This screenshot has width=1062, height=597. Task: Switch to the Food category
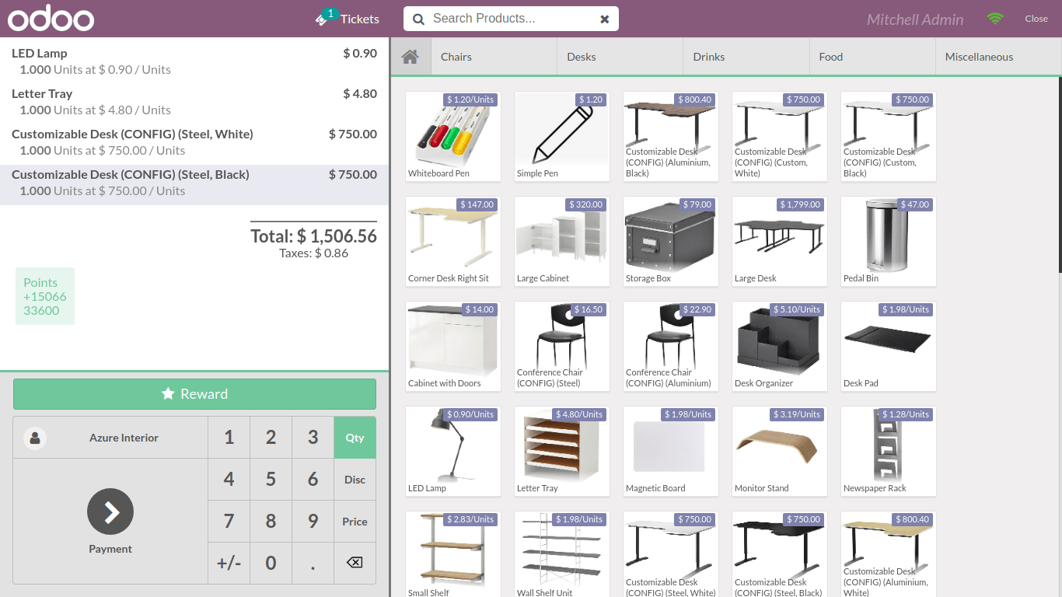pos(872,57)
